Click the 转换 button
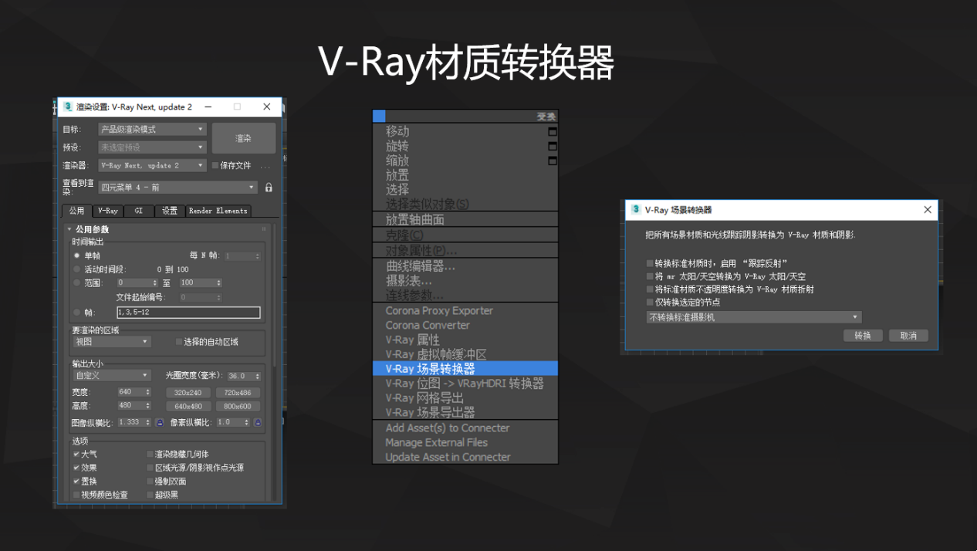Screen dimensions: 977x551 point(863,336)
